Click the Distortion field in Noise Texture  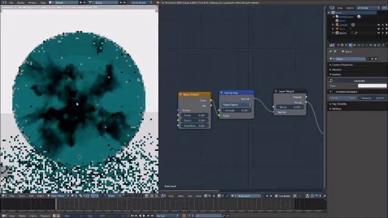pyautogui.click(x=195, y=126)
